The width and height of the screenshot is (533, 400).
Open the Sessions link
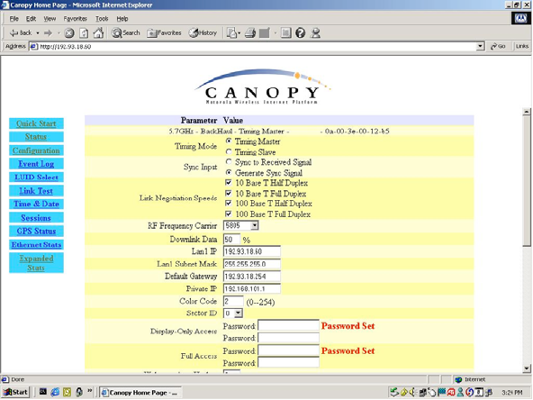[36, 218]
